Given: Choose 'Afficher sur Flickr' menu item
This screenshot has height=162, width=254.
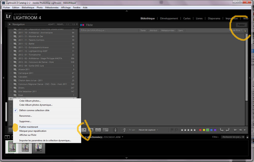Looking at the screenshot, I should [x=47, y=135].
